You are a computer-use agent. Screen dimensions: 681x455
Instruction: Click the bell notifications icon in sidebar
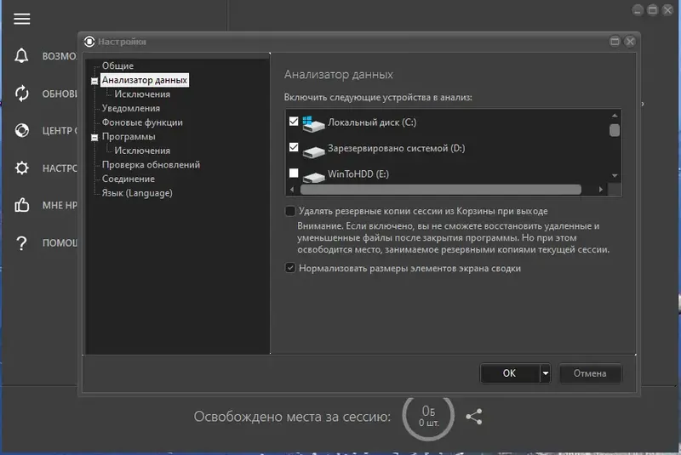(x=21, y=56)
